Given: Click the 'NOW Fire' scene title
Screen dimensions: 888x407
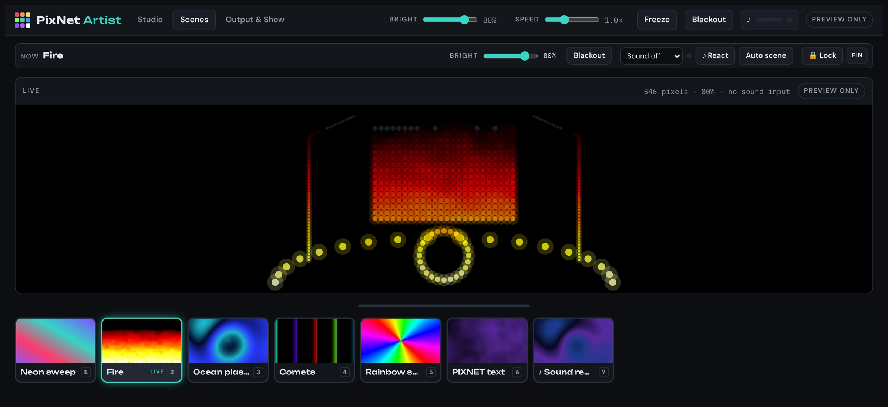Looking at the screenshot, I should click(42, 55).
